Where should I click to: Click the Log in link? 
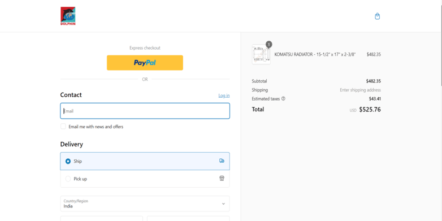pos(224,96)
